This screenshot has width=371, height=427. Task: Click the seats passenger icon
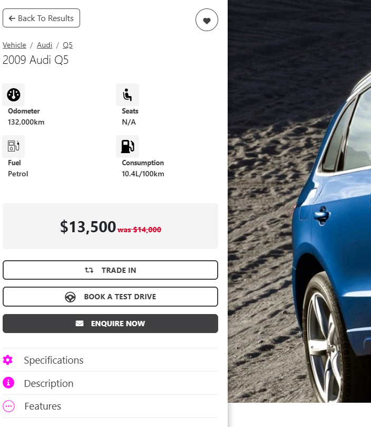128,95
